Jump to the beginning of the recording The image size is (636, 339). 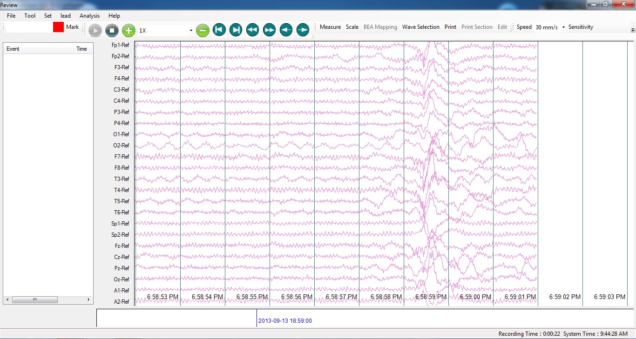pos(219,30)
